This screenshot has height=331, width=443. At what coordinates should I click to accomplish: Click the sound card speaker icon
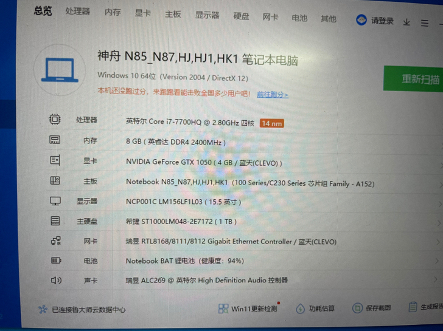(x=56, y=280)
